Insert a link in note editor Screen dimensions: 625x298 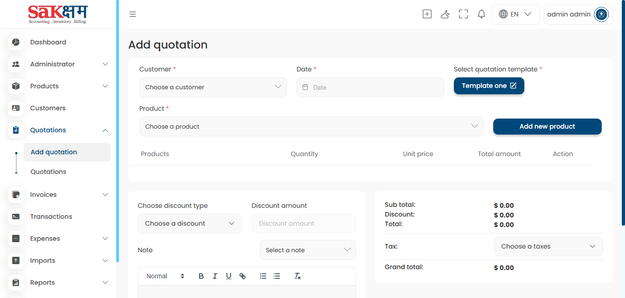(242, 276)
